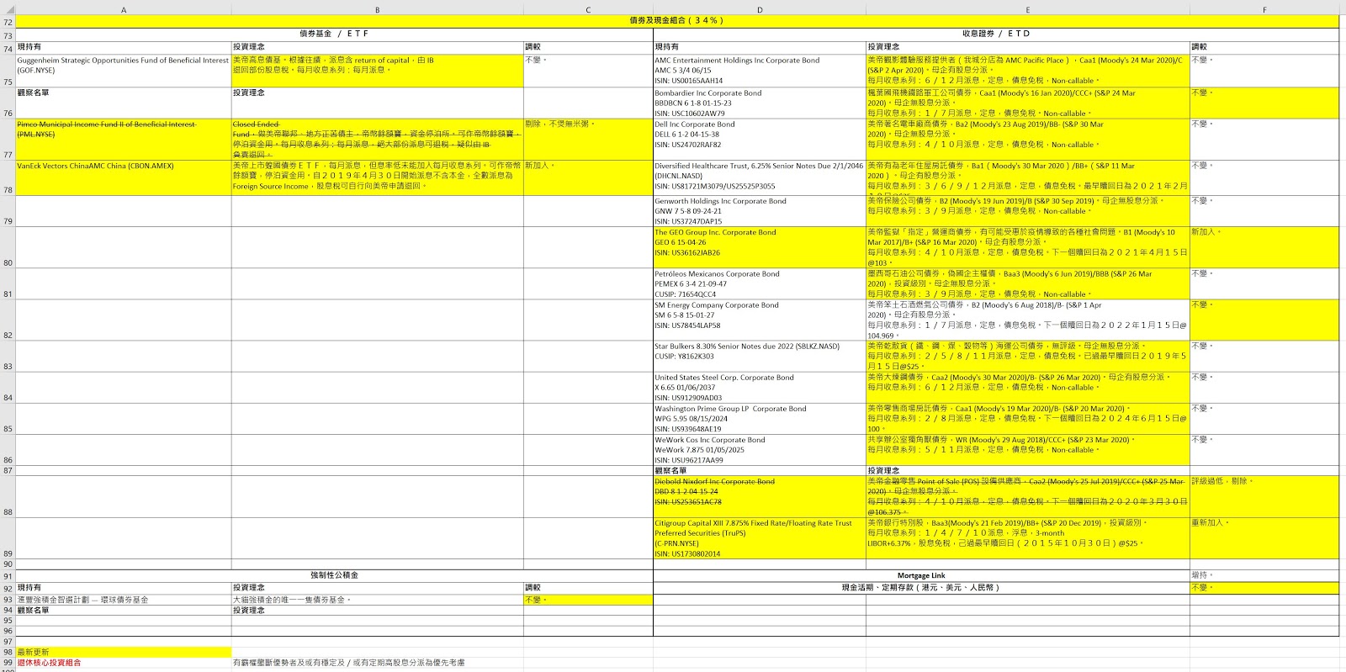The width and height of the screenshot is (1346, 672).
Task: Select column C header
Action: click(x=587, y=10)
